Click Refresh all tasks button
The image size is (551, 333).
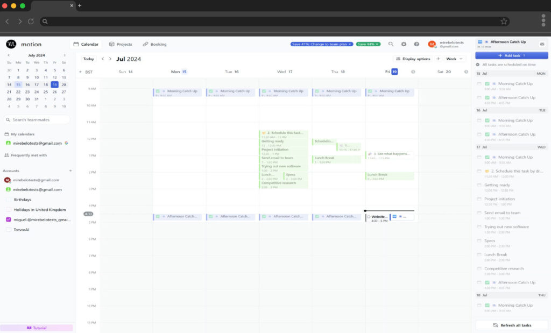coord(512,325)
